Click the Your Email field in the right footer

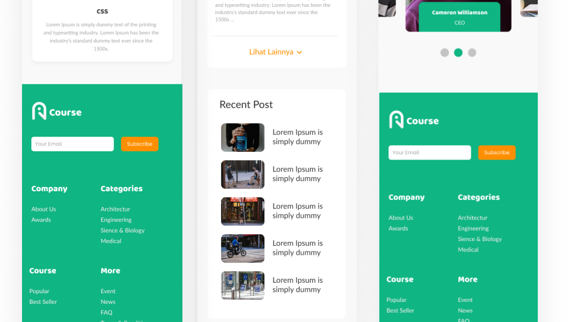(x=430, y=152)
